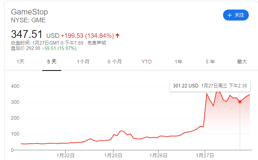Show the 5 年 chart range
The image size is (258, 160).
pyautogui.click(x=210, y=62)
